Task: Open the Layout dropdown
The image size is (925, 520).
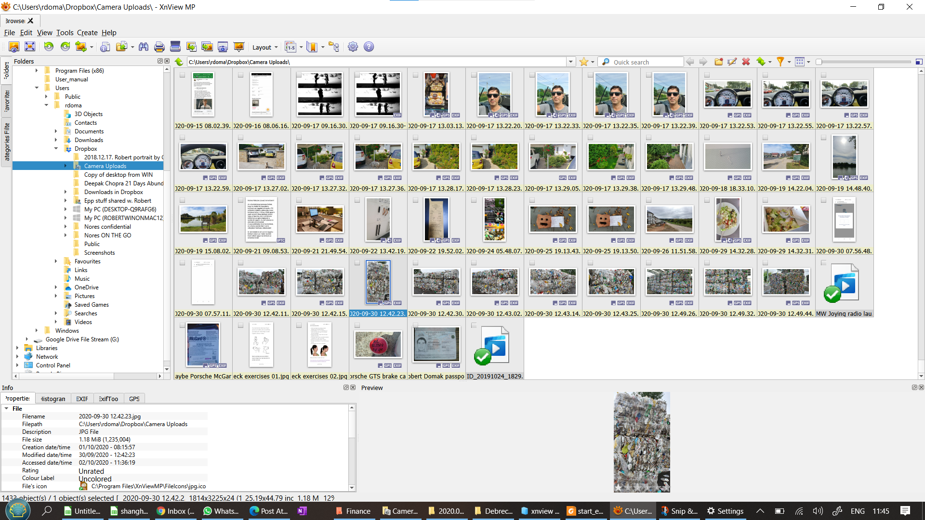Action: (265, 47)
